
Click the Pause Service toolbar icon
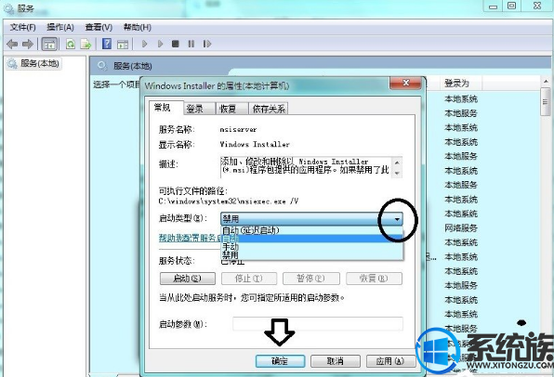pos(191,44)
